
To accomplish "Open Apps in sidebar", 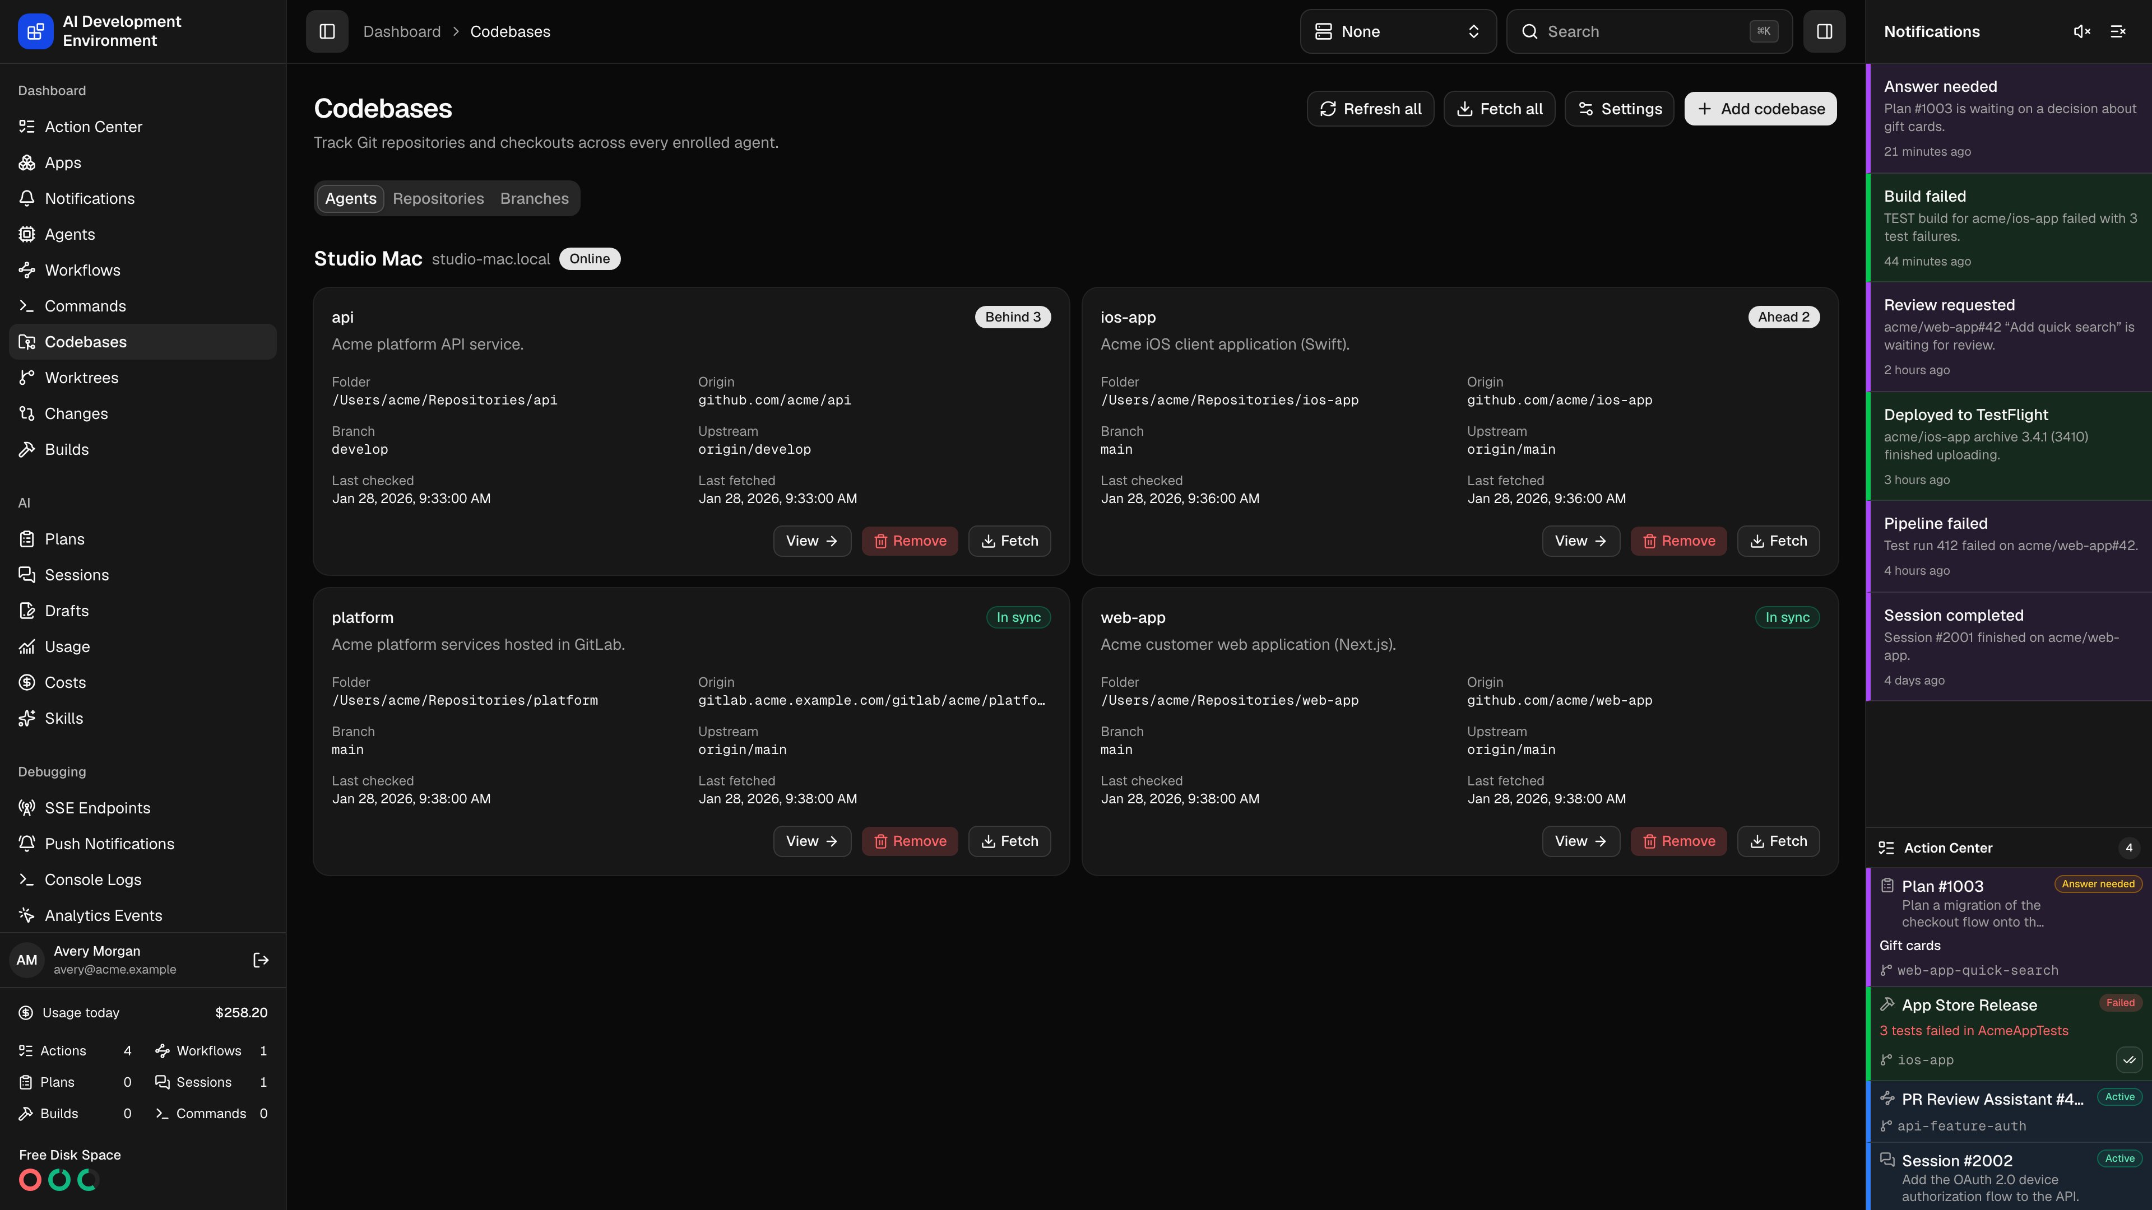I will pos(143,163).
